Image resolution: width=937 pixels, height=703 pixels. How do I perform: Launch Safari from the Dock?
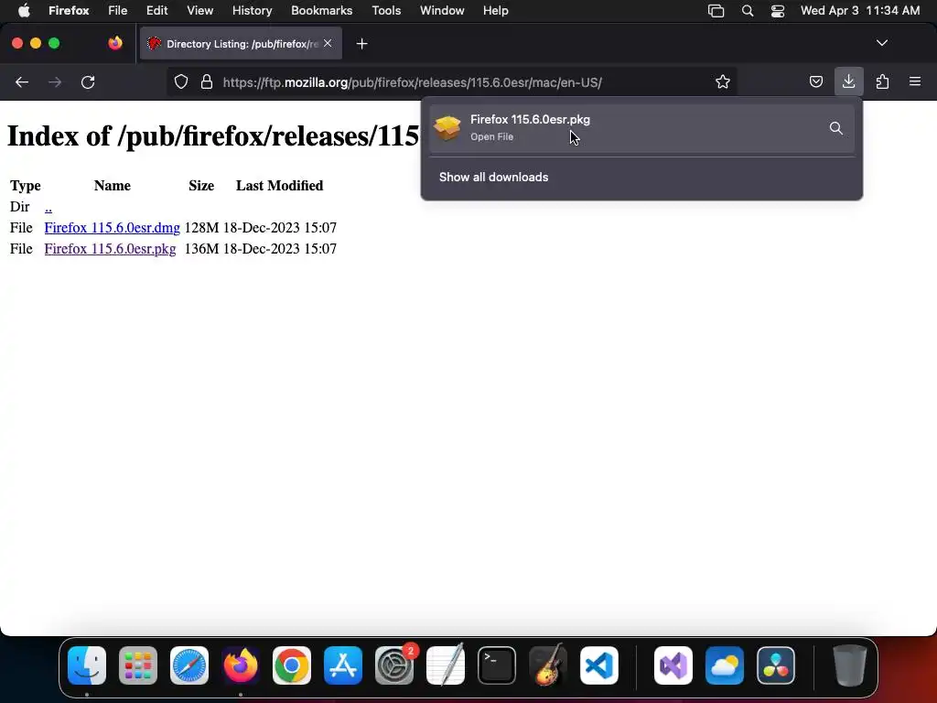pos(189,665)
